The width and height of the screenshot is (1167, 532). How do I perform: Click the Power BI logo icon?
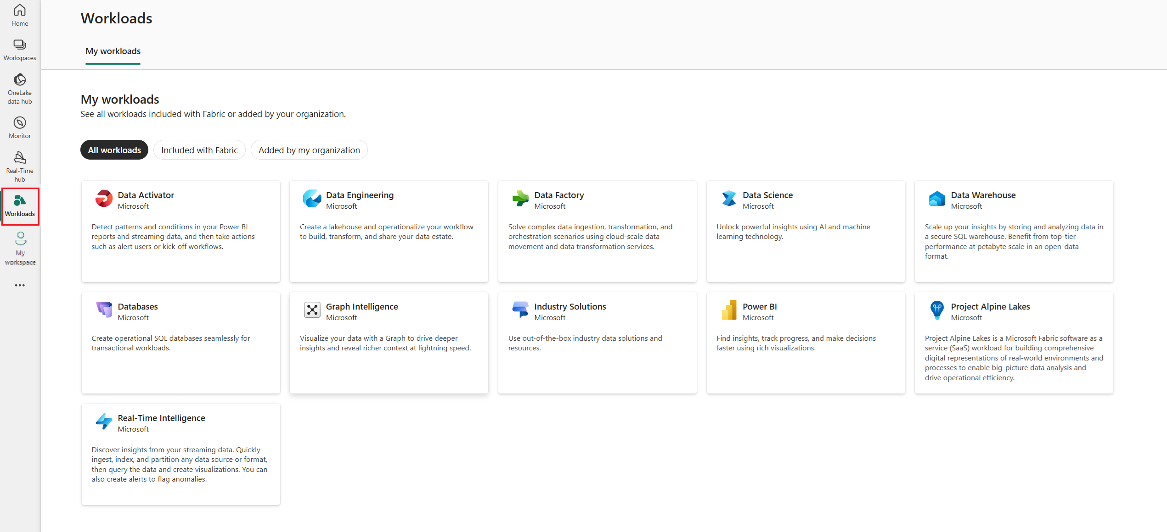[x=728, y=310]
